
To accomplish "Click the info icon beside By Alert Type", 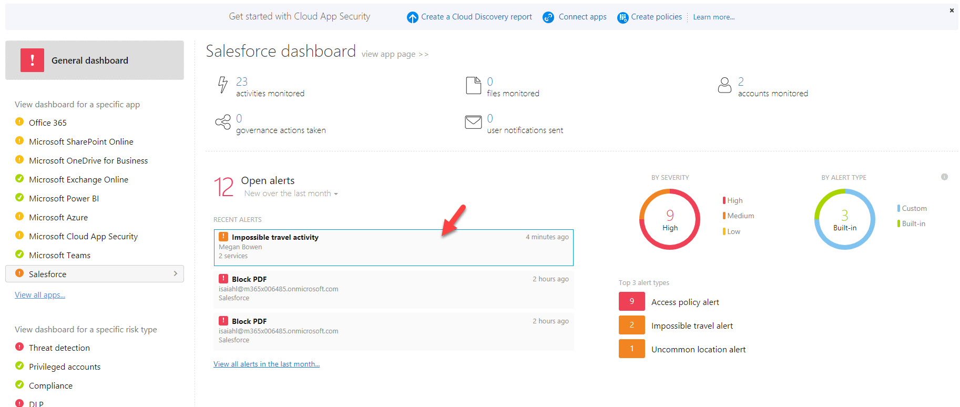I will [x=944, y=177].
